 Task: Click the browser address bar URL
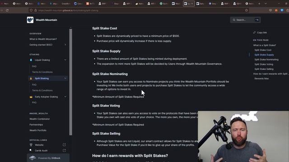[x=68, y=10]
